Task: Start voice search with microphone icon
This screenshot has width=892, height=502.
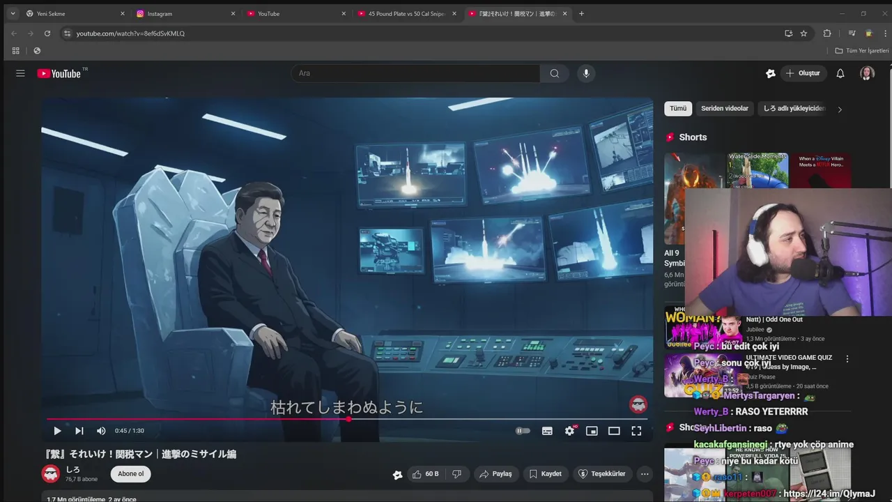Action: (586, 73)
